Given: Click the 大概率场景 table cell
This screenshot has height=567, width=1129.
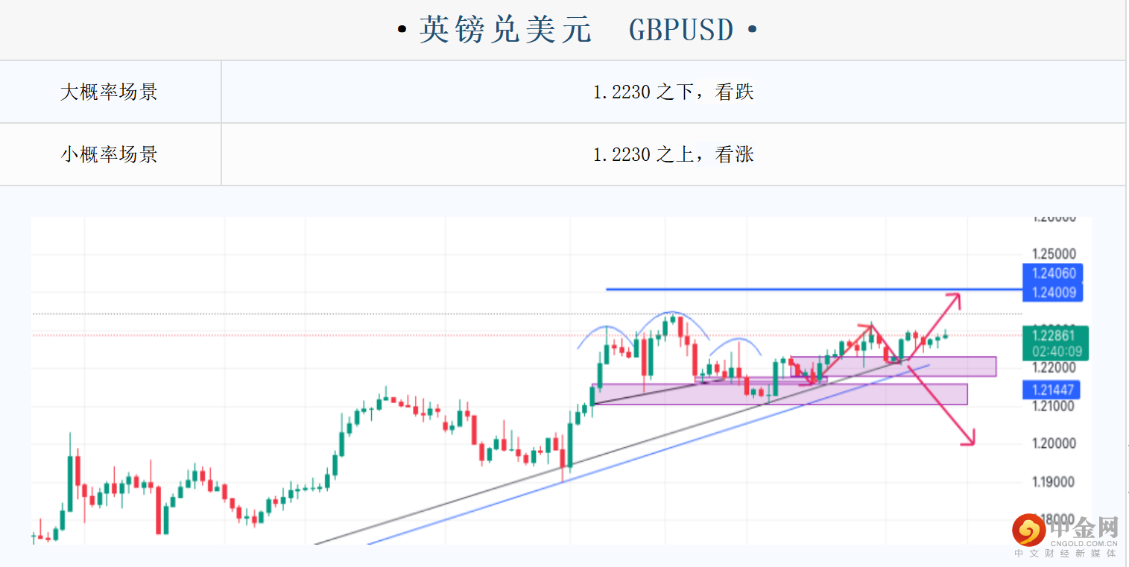Looking at the screenshot, I should point(110,92).
